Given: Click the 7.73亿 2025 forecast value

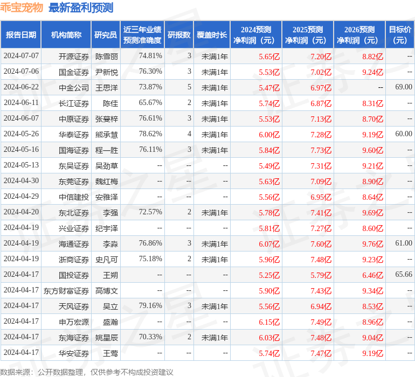Looking at the screenshot, I should click(321, 150).
